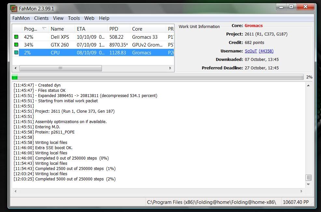Click the status bar Folding@home path
The height and width of the screenshot is (212, 321).
pos(212,202)
